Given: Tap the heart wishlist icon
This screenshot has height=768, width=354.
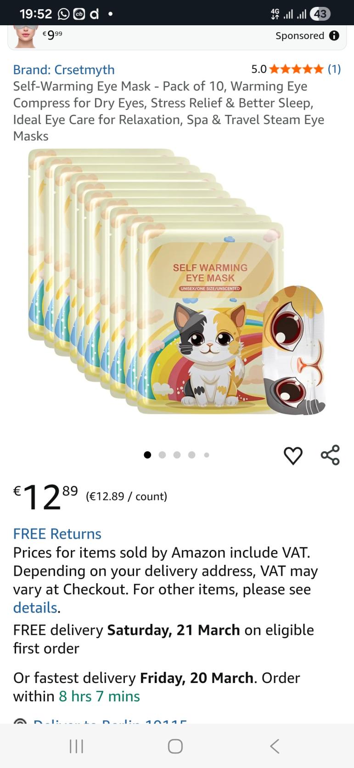Looking at the screenshot, I should pos(293,455).
